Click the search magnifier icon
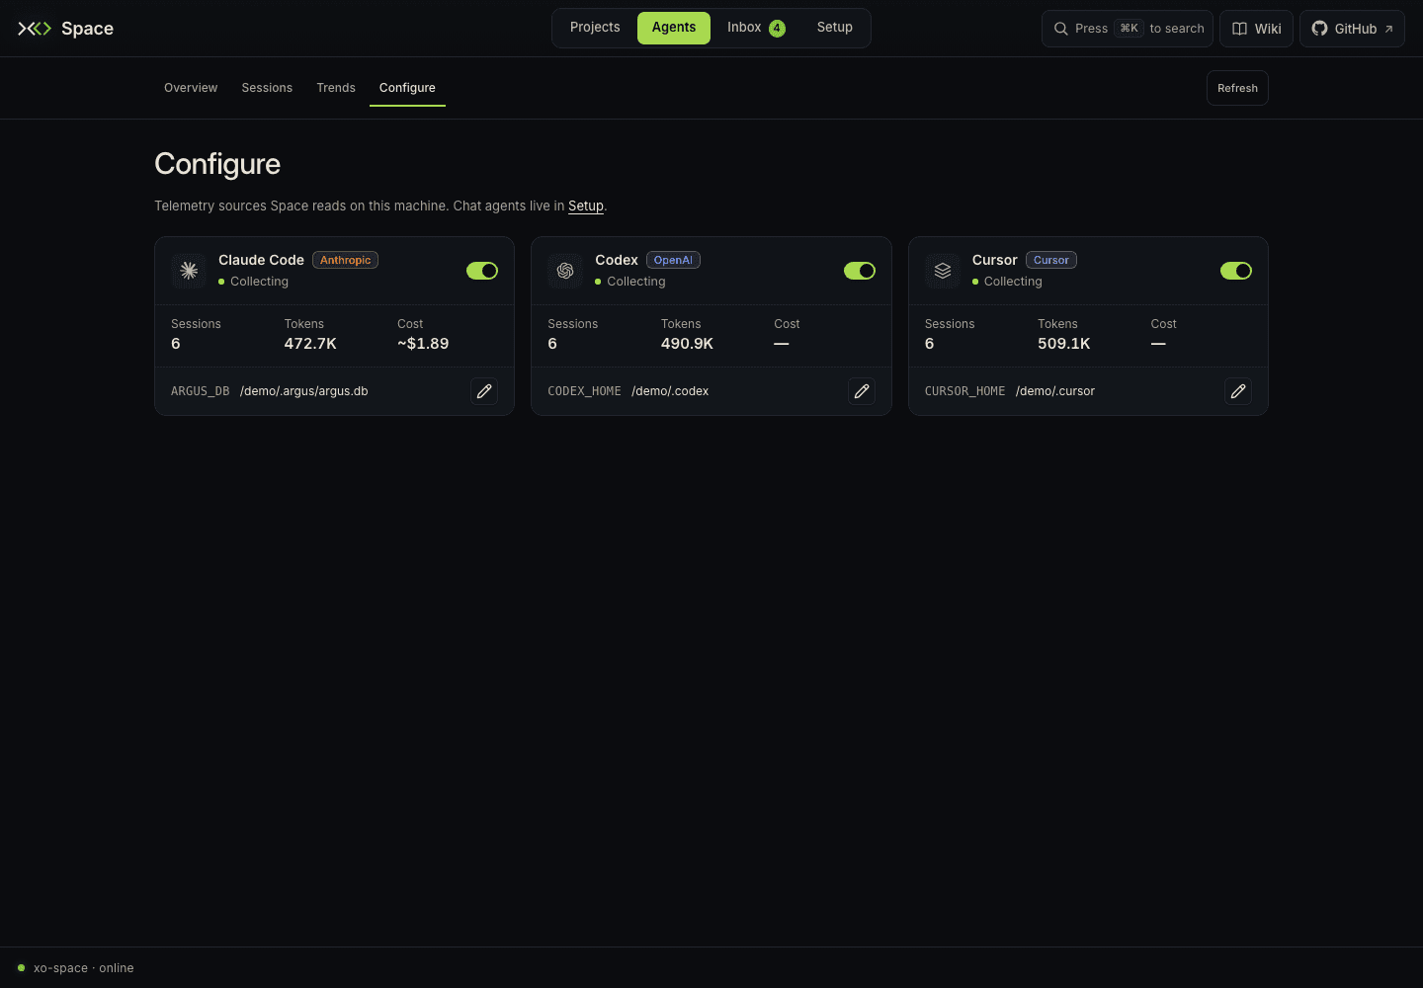Image resolution: width=1423 pixels, height=988 pixels. tap(1060, 29)
